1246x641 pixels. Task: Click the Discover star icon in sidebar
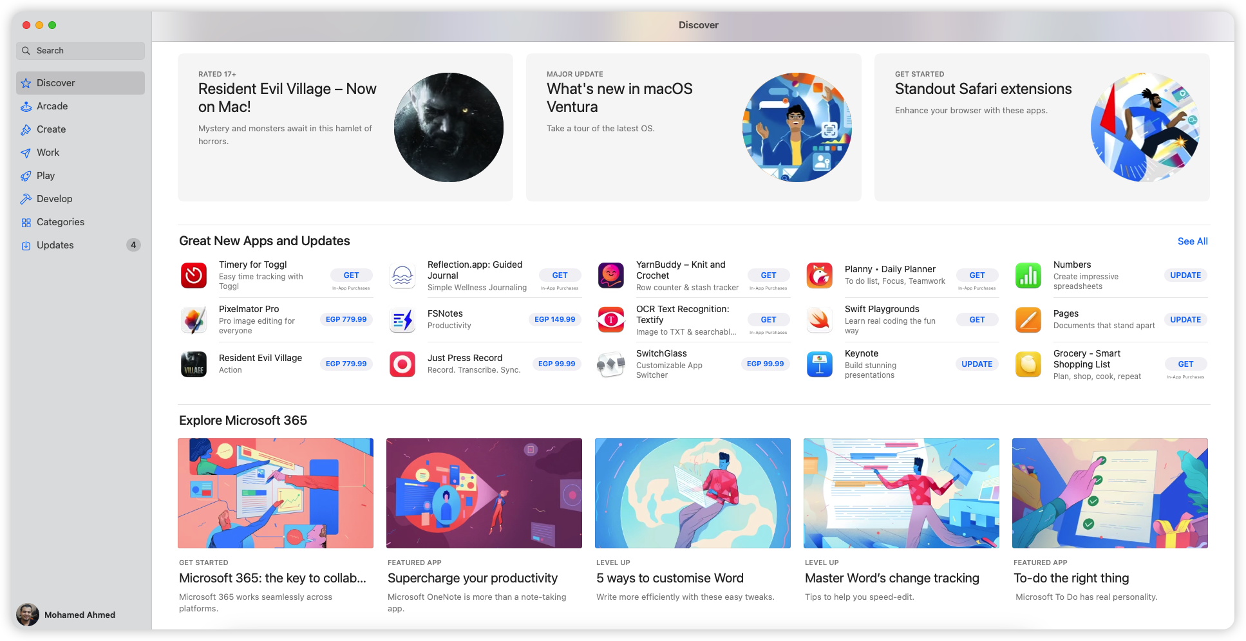[26, 83]
